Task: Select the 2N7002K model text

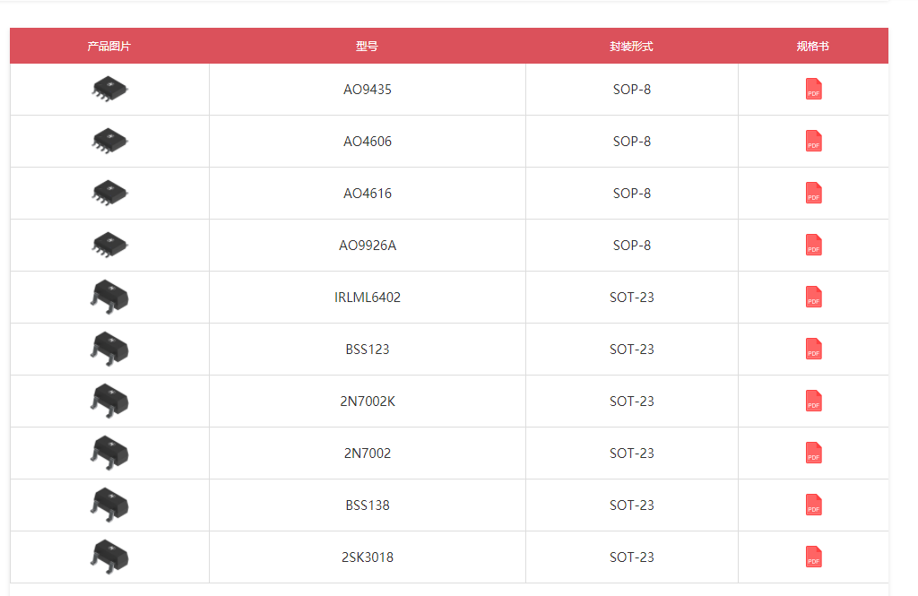Action: (368, 402)
